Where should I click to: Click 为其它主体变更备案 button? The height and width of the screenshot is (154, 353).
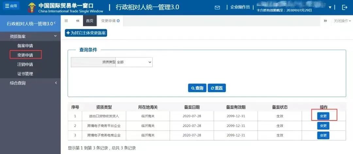pos(86,33)
